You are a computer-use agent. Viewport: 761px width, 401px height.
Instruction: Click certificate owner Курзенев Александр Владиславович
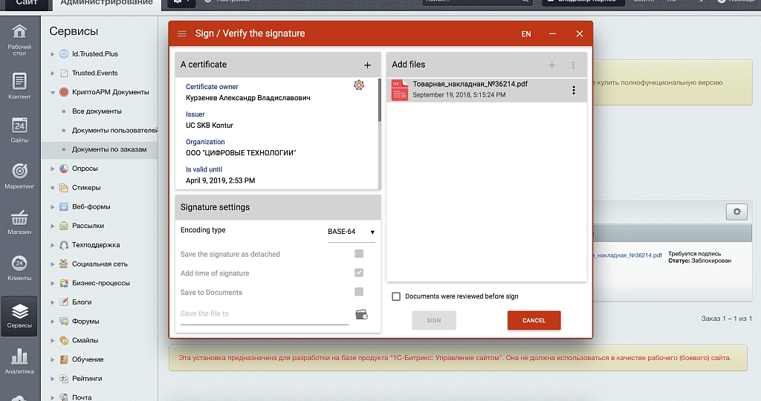[248, 98]
